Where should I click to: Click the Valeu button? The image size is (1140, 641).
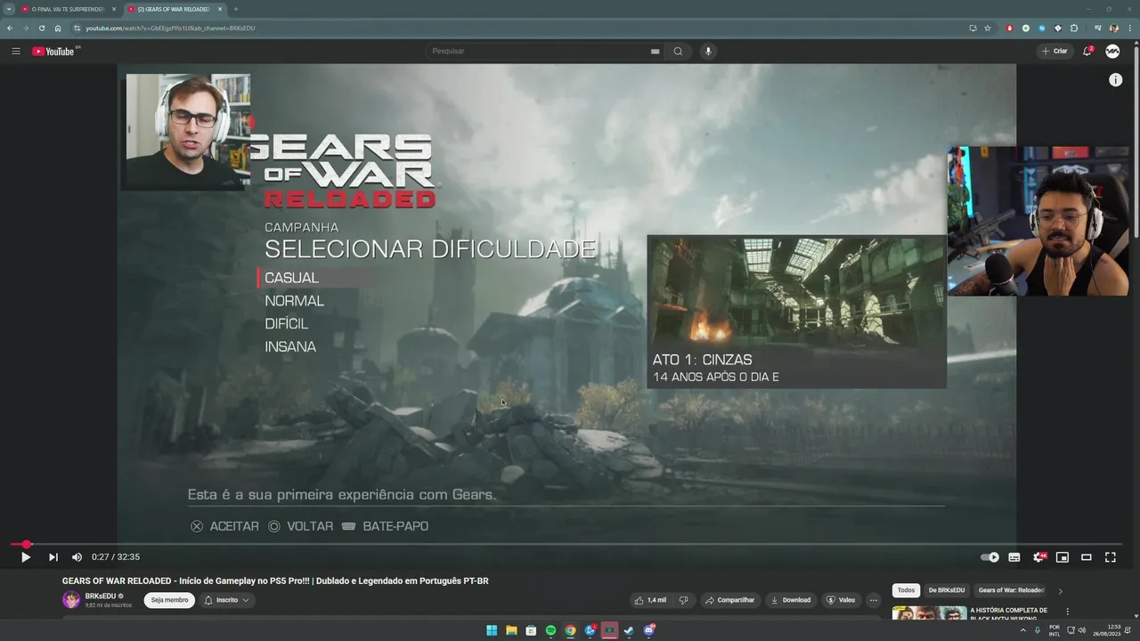click(x=841, y=600)
